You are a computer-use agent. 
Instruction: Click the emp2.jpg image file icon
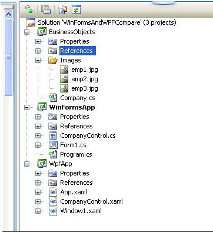[x=64, y=79]
